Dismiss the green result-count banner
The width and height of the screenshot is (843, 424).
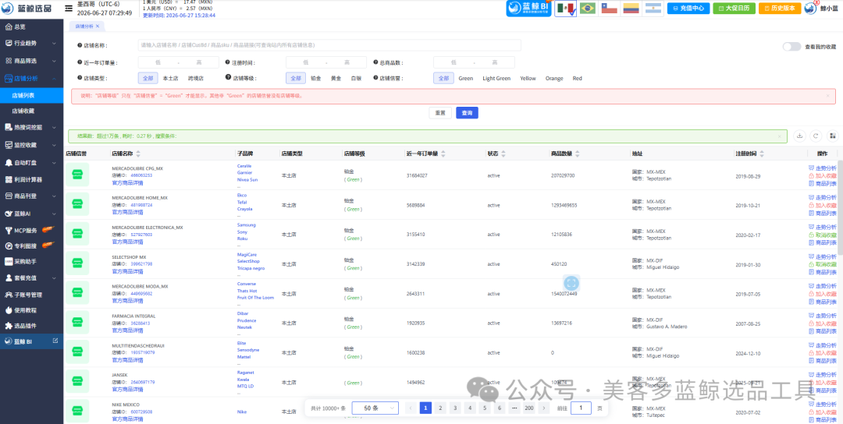779,136
